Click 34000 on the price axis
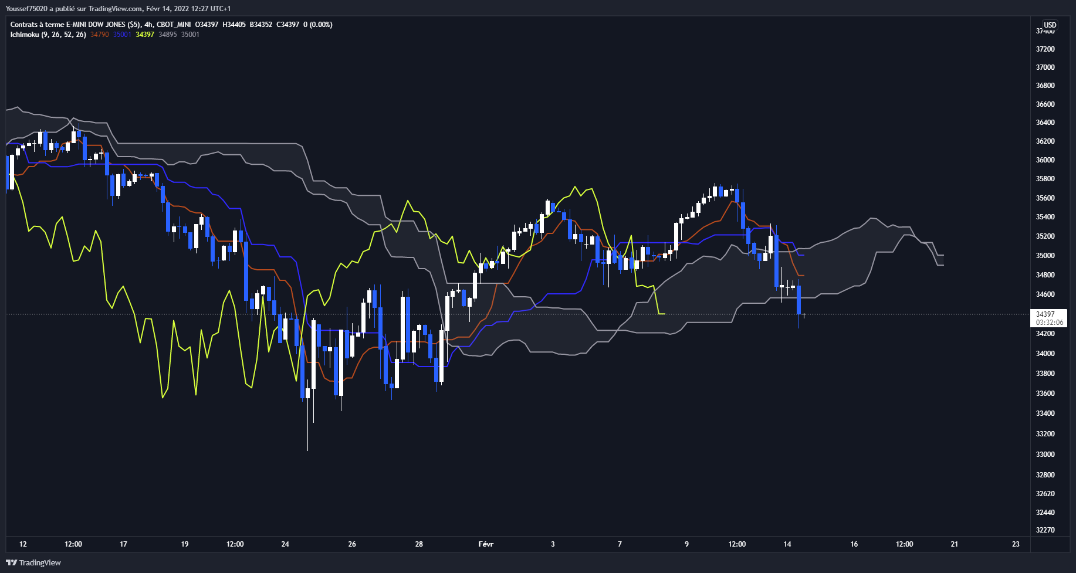1076x573 pixels. pyautogui.click(x=1045, y=354)
